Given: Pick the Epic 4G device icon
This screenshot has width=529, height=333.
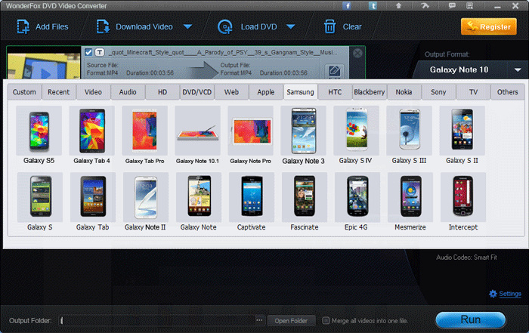Looking at the screenshot, I should 357,197.
